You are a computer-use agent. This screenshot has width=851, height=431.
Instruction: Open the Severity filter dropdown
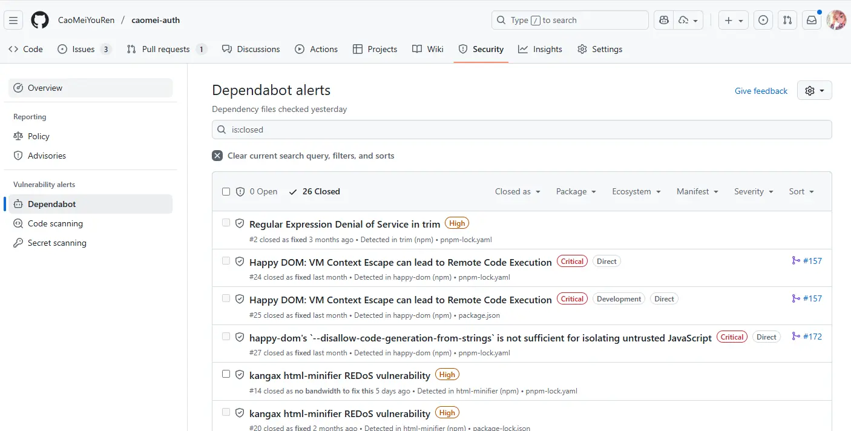point(754,191)
